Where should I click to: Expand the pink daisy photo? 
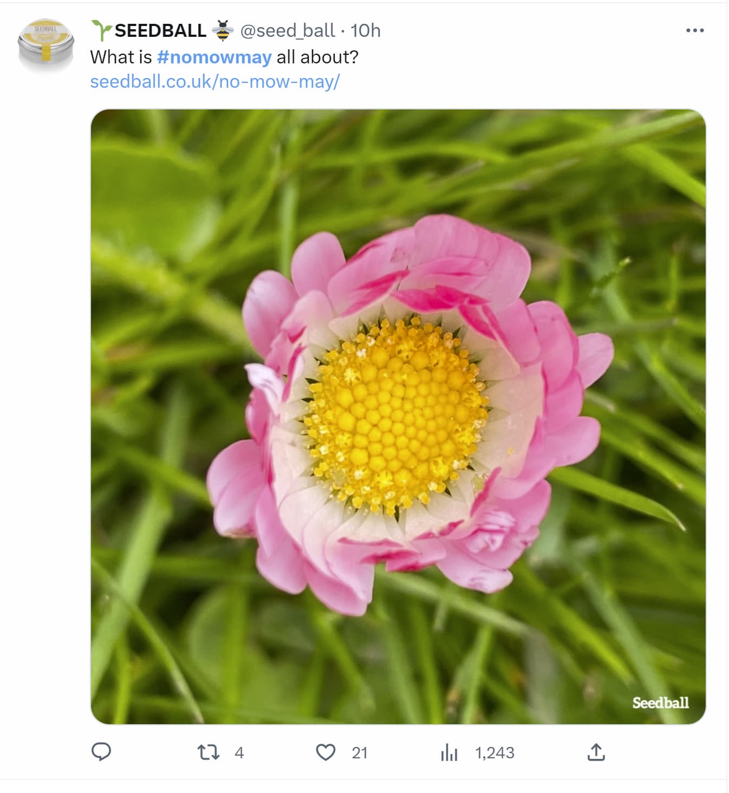(398, 417)
